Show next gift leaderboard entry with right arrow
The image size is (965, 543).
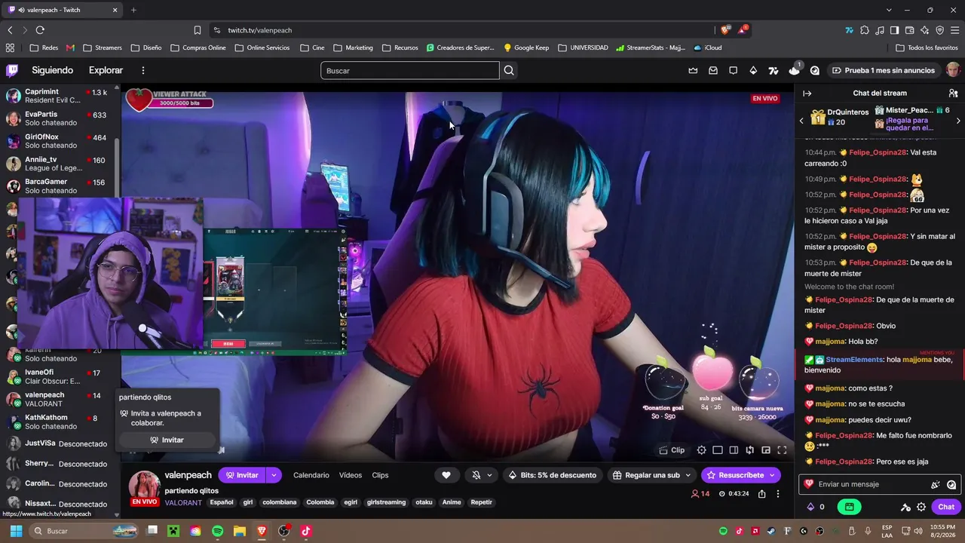(958, 121)
